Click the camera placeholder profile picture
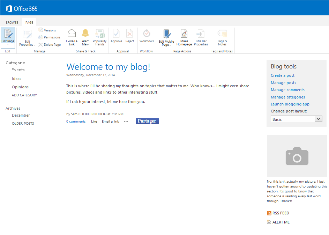 pyautogui.click(x=297, y=156)
